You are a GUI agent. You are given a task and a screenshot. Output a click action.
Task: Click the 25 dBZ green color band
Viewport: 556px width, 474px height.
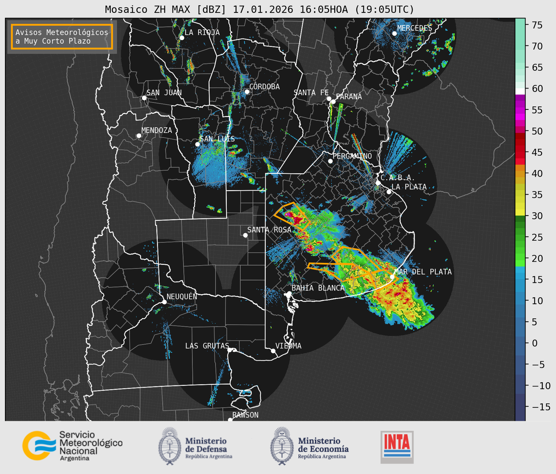520,237
